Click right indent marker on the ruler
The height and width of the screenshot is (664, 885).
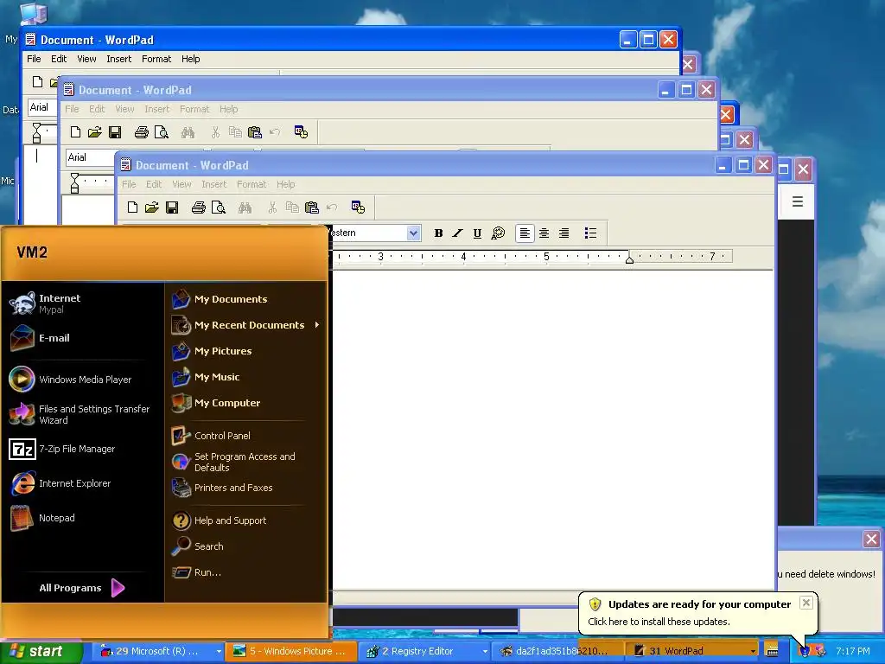pyautogui.click(x=629, y=259)
